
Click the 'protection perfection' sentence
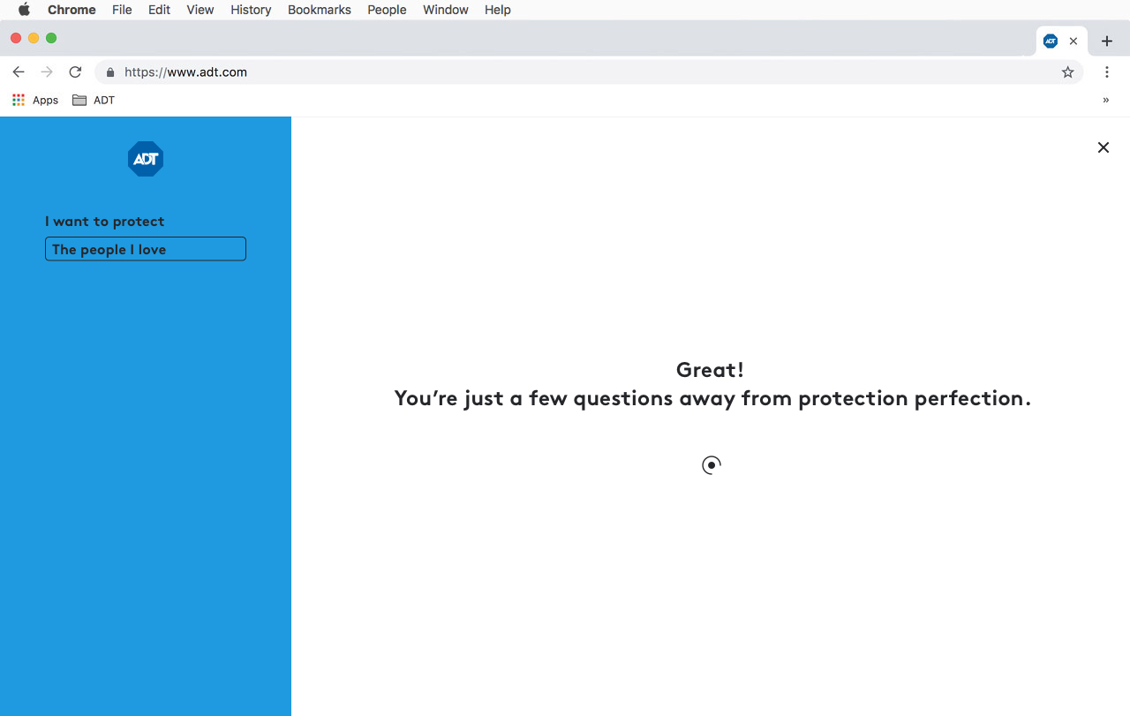(712, 398)
